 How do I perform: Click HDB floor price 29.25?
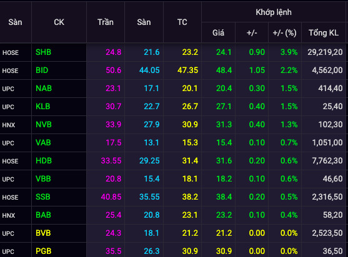pyautogui.click(x=149, y=161)
